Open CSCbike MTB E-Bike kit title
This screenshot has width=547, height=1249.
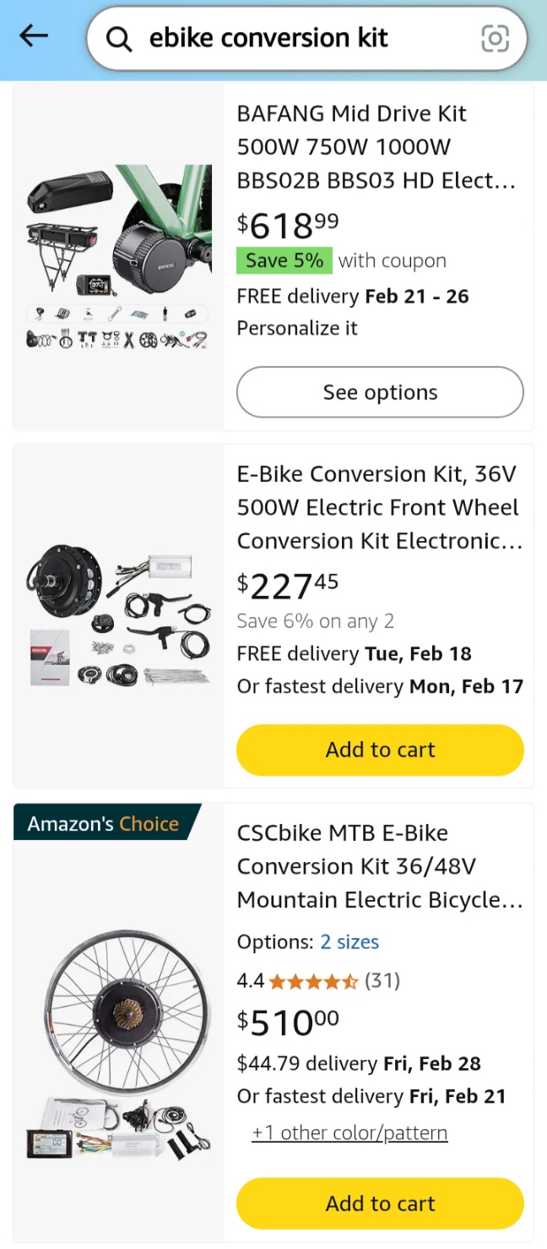pyautogui.click(x=379, y=866)
